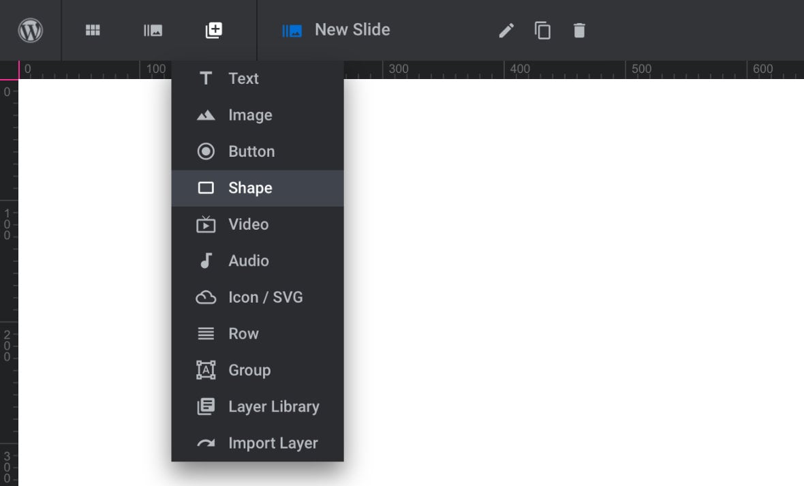
Task: Open the Layer Library entry
Action: 258,406
